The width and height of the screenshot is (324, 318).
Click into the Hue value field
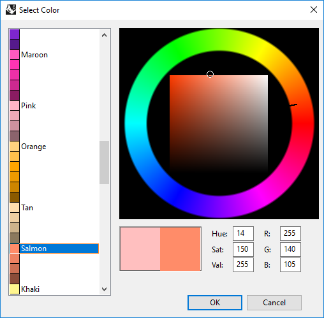click(243, 233)
